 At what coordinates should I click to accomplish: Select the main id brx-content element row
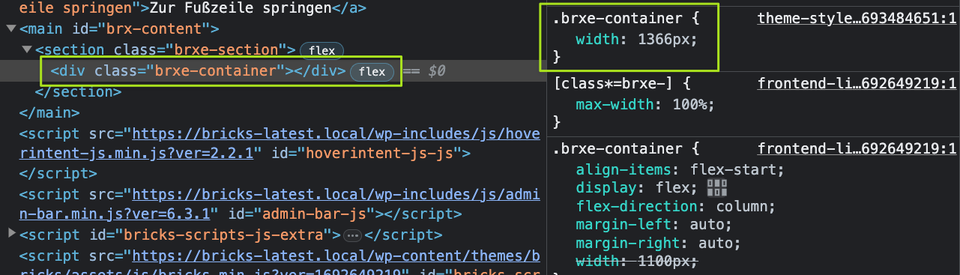[x=119, y=30]
